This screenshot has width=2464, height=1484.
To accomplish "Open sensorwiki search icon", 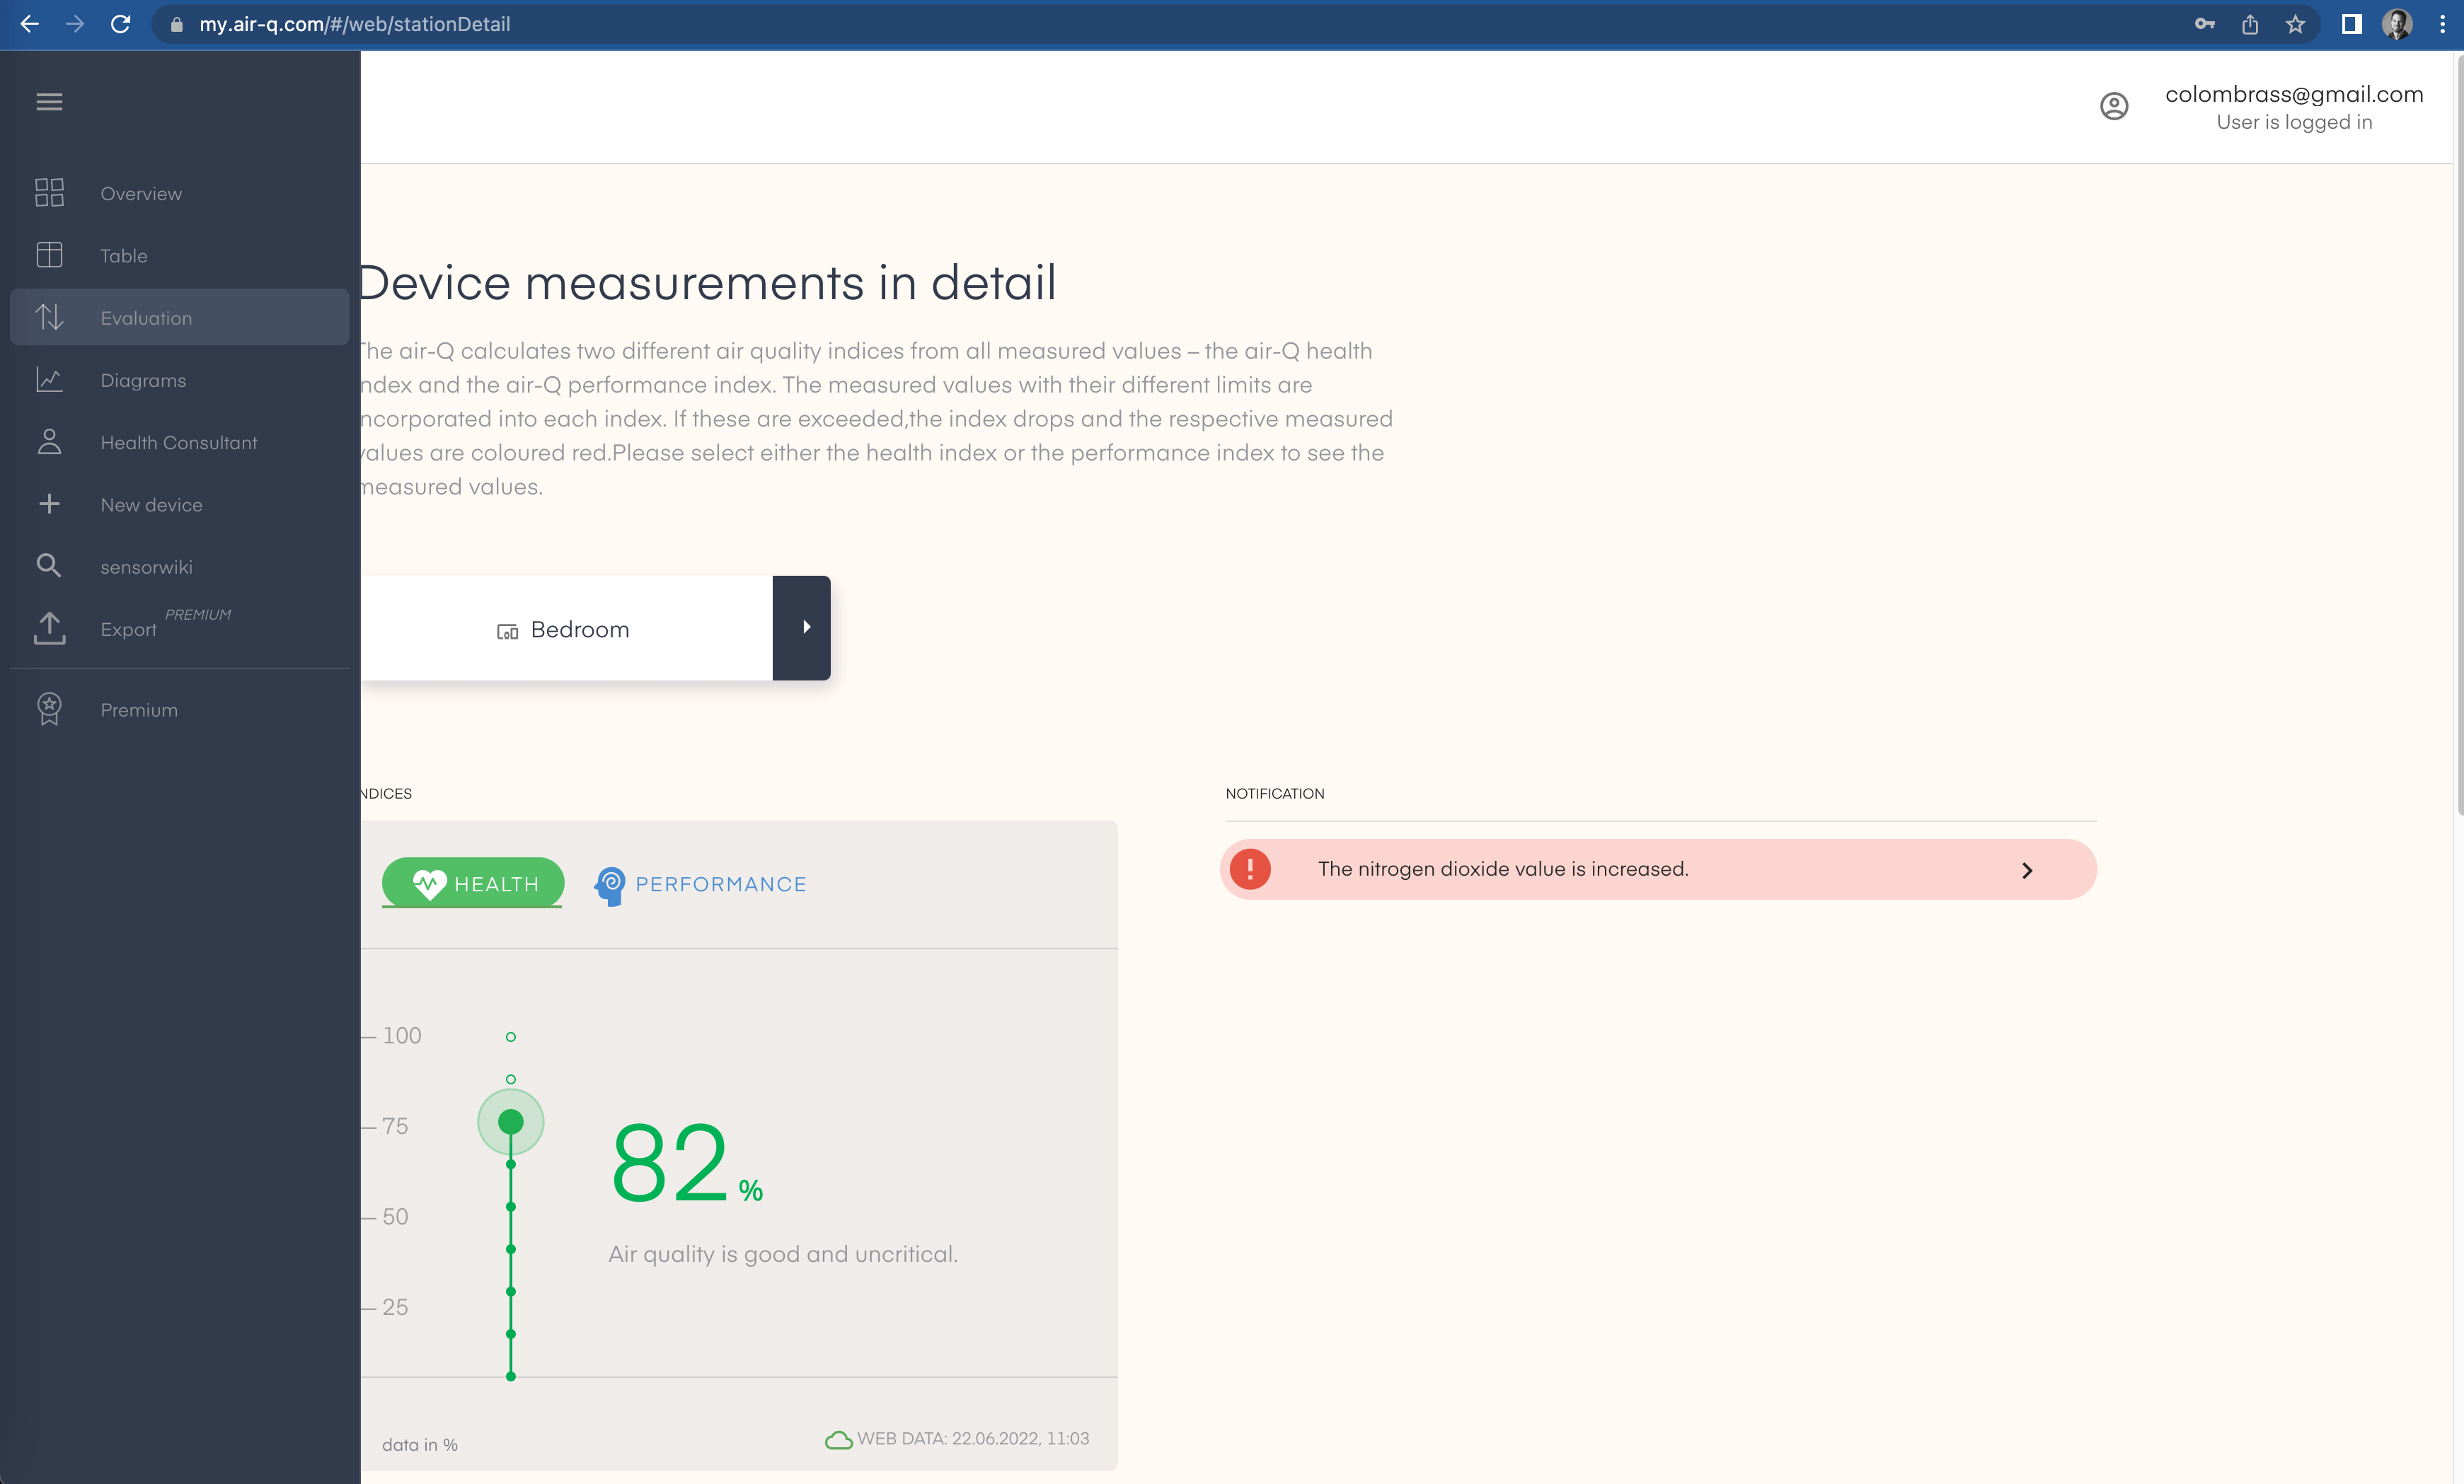I will pos(49,566).
